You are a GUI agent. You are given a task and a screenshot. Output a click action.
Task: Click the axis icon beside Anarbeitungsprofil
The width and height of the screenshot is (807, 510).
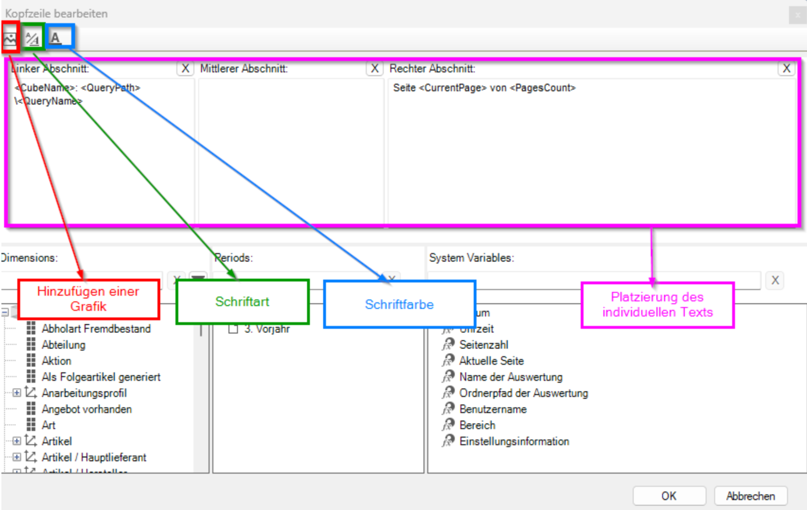(x=31, y=393)
